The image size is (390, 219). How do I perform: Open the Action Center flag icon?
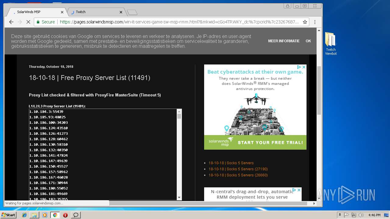[x=346, y=215]
